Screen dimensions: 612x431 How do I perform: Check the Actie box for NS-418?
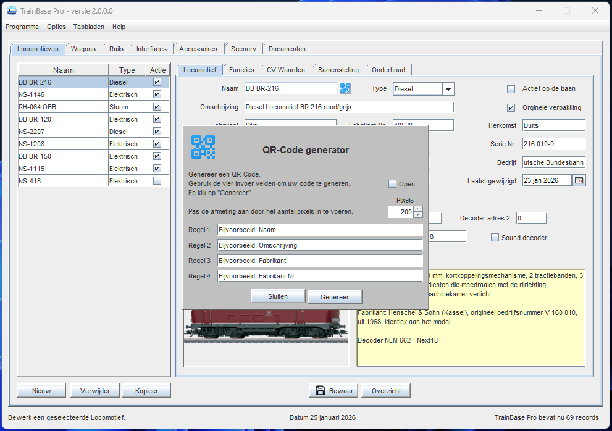157,181
